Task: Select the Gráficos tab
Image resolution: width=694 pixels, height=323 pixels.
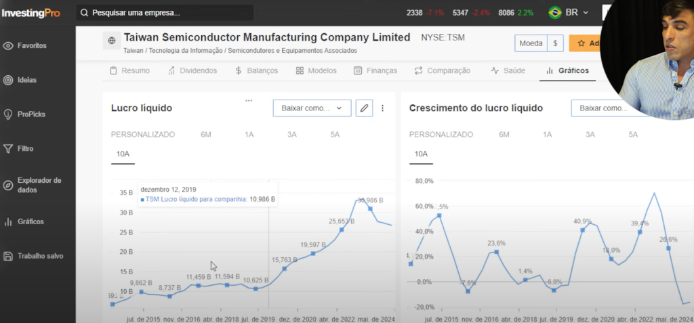Action: [567, 71]
